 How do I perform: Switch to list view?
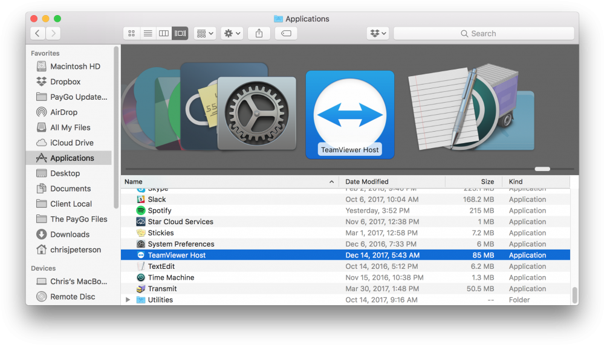(148, 33)
